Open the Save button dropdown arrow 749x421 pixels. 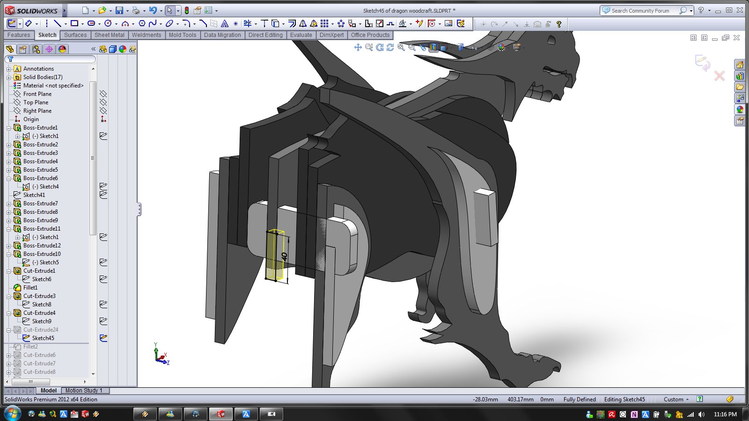(x=127, y=11)
